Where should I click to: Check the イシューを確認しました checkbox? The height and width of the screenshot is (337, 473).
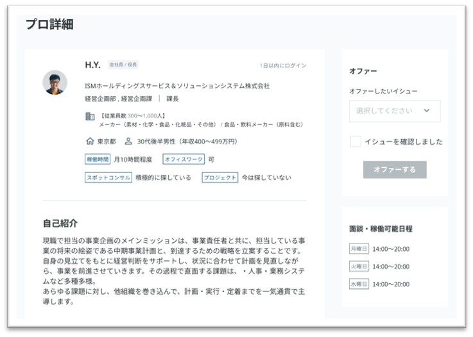pyautogui.click(x=356, y=142)
